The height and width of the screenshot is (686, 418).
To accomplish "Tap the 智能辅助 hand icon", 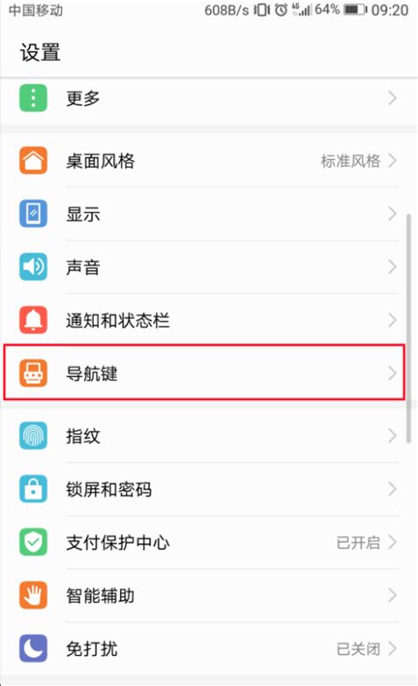I will tap(34, 595).
